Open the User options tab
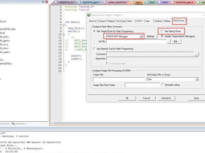Screen dimensions: 205x153 (x=130, y=21)
